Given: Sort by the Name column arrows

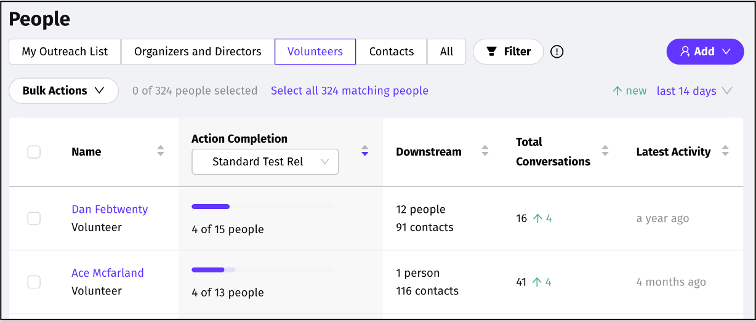Looking at the screenshot, I should 161,151.
